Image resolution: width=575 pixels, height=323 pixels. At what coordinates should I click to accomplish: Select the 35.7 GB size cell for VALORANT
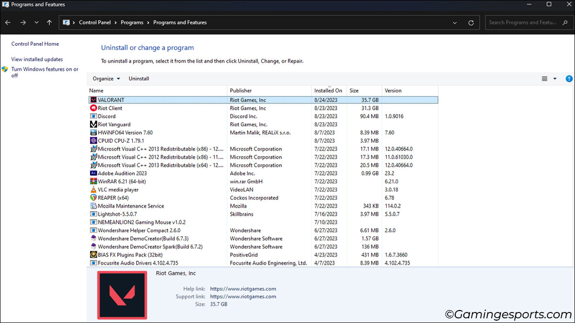click(370, 100)
